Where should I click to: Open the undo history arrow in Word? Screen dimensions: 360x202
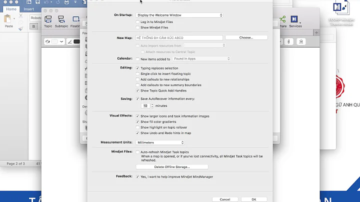click(x=51, y=2)
